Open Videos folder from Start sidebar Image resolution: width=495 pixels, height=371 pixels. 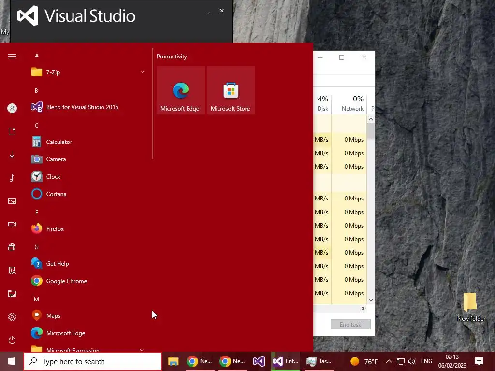click(12, 224)
